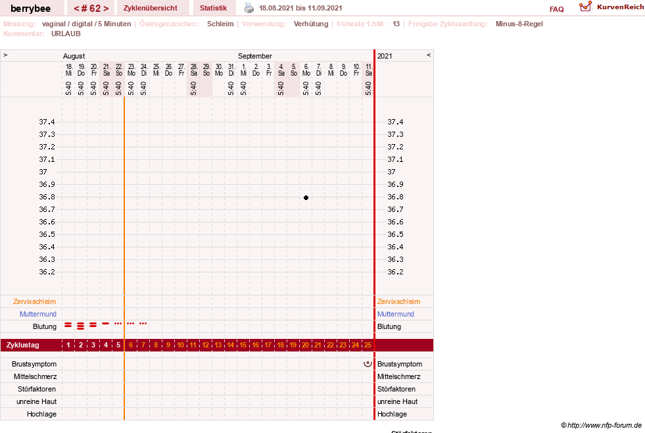
Task: Select cycle day 1 cell
Action: pyautogui.click(x=68, y=345)
